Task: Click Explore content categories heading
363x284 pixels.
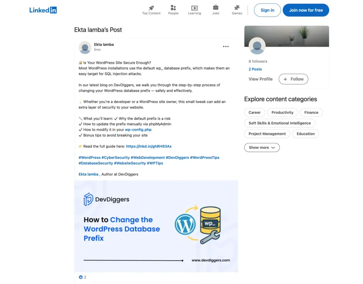Action: tap(281, 99)
